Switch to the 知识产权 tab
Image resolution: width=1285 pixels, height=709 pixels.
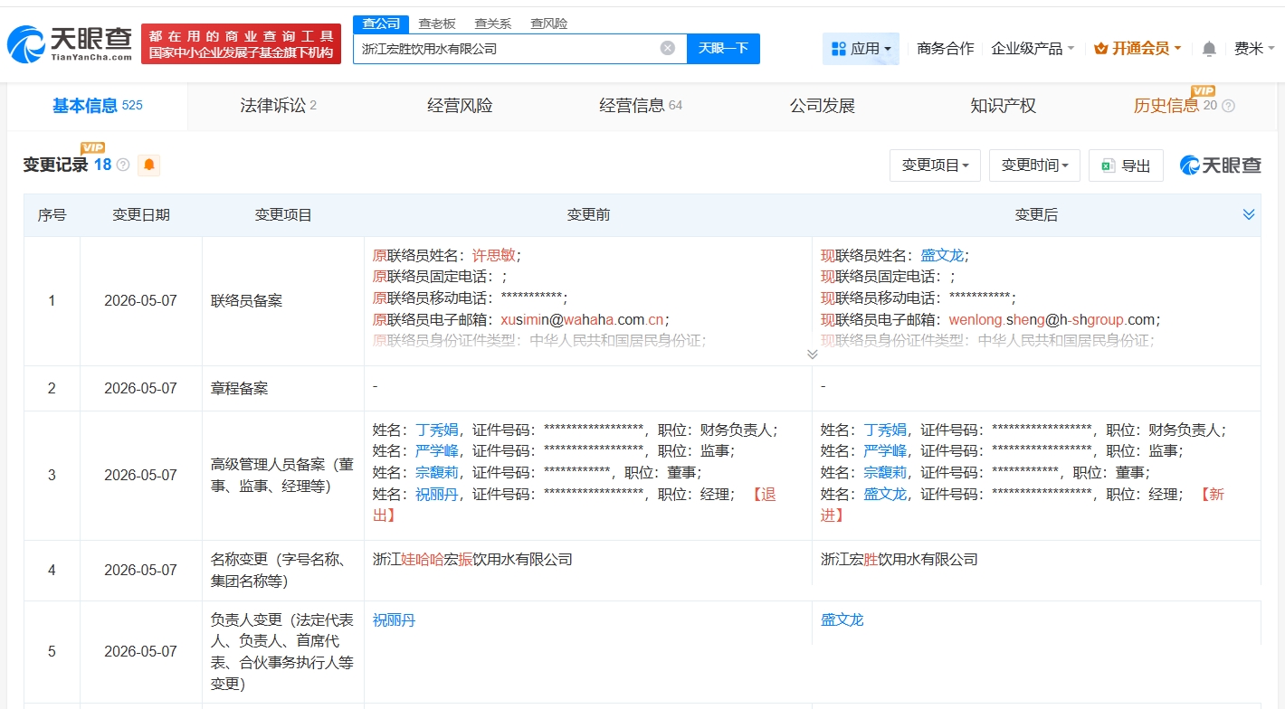coord(1003,106)
